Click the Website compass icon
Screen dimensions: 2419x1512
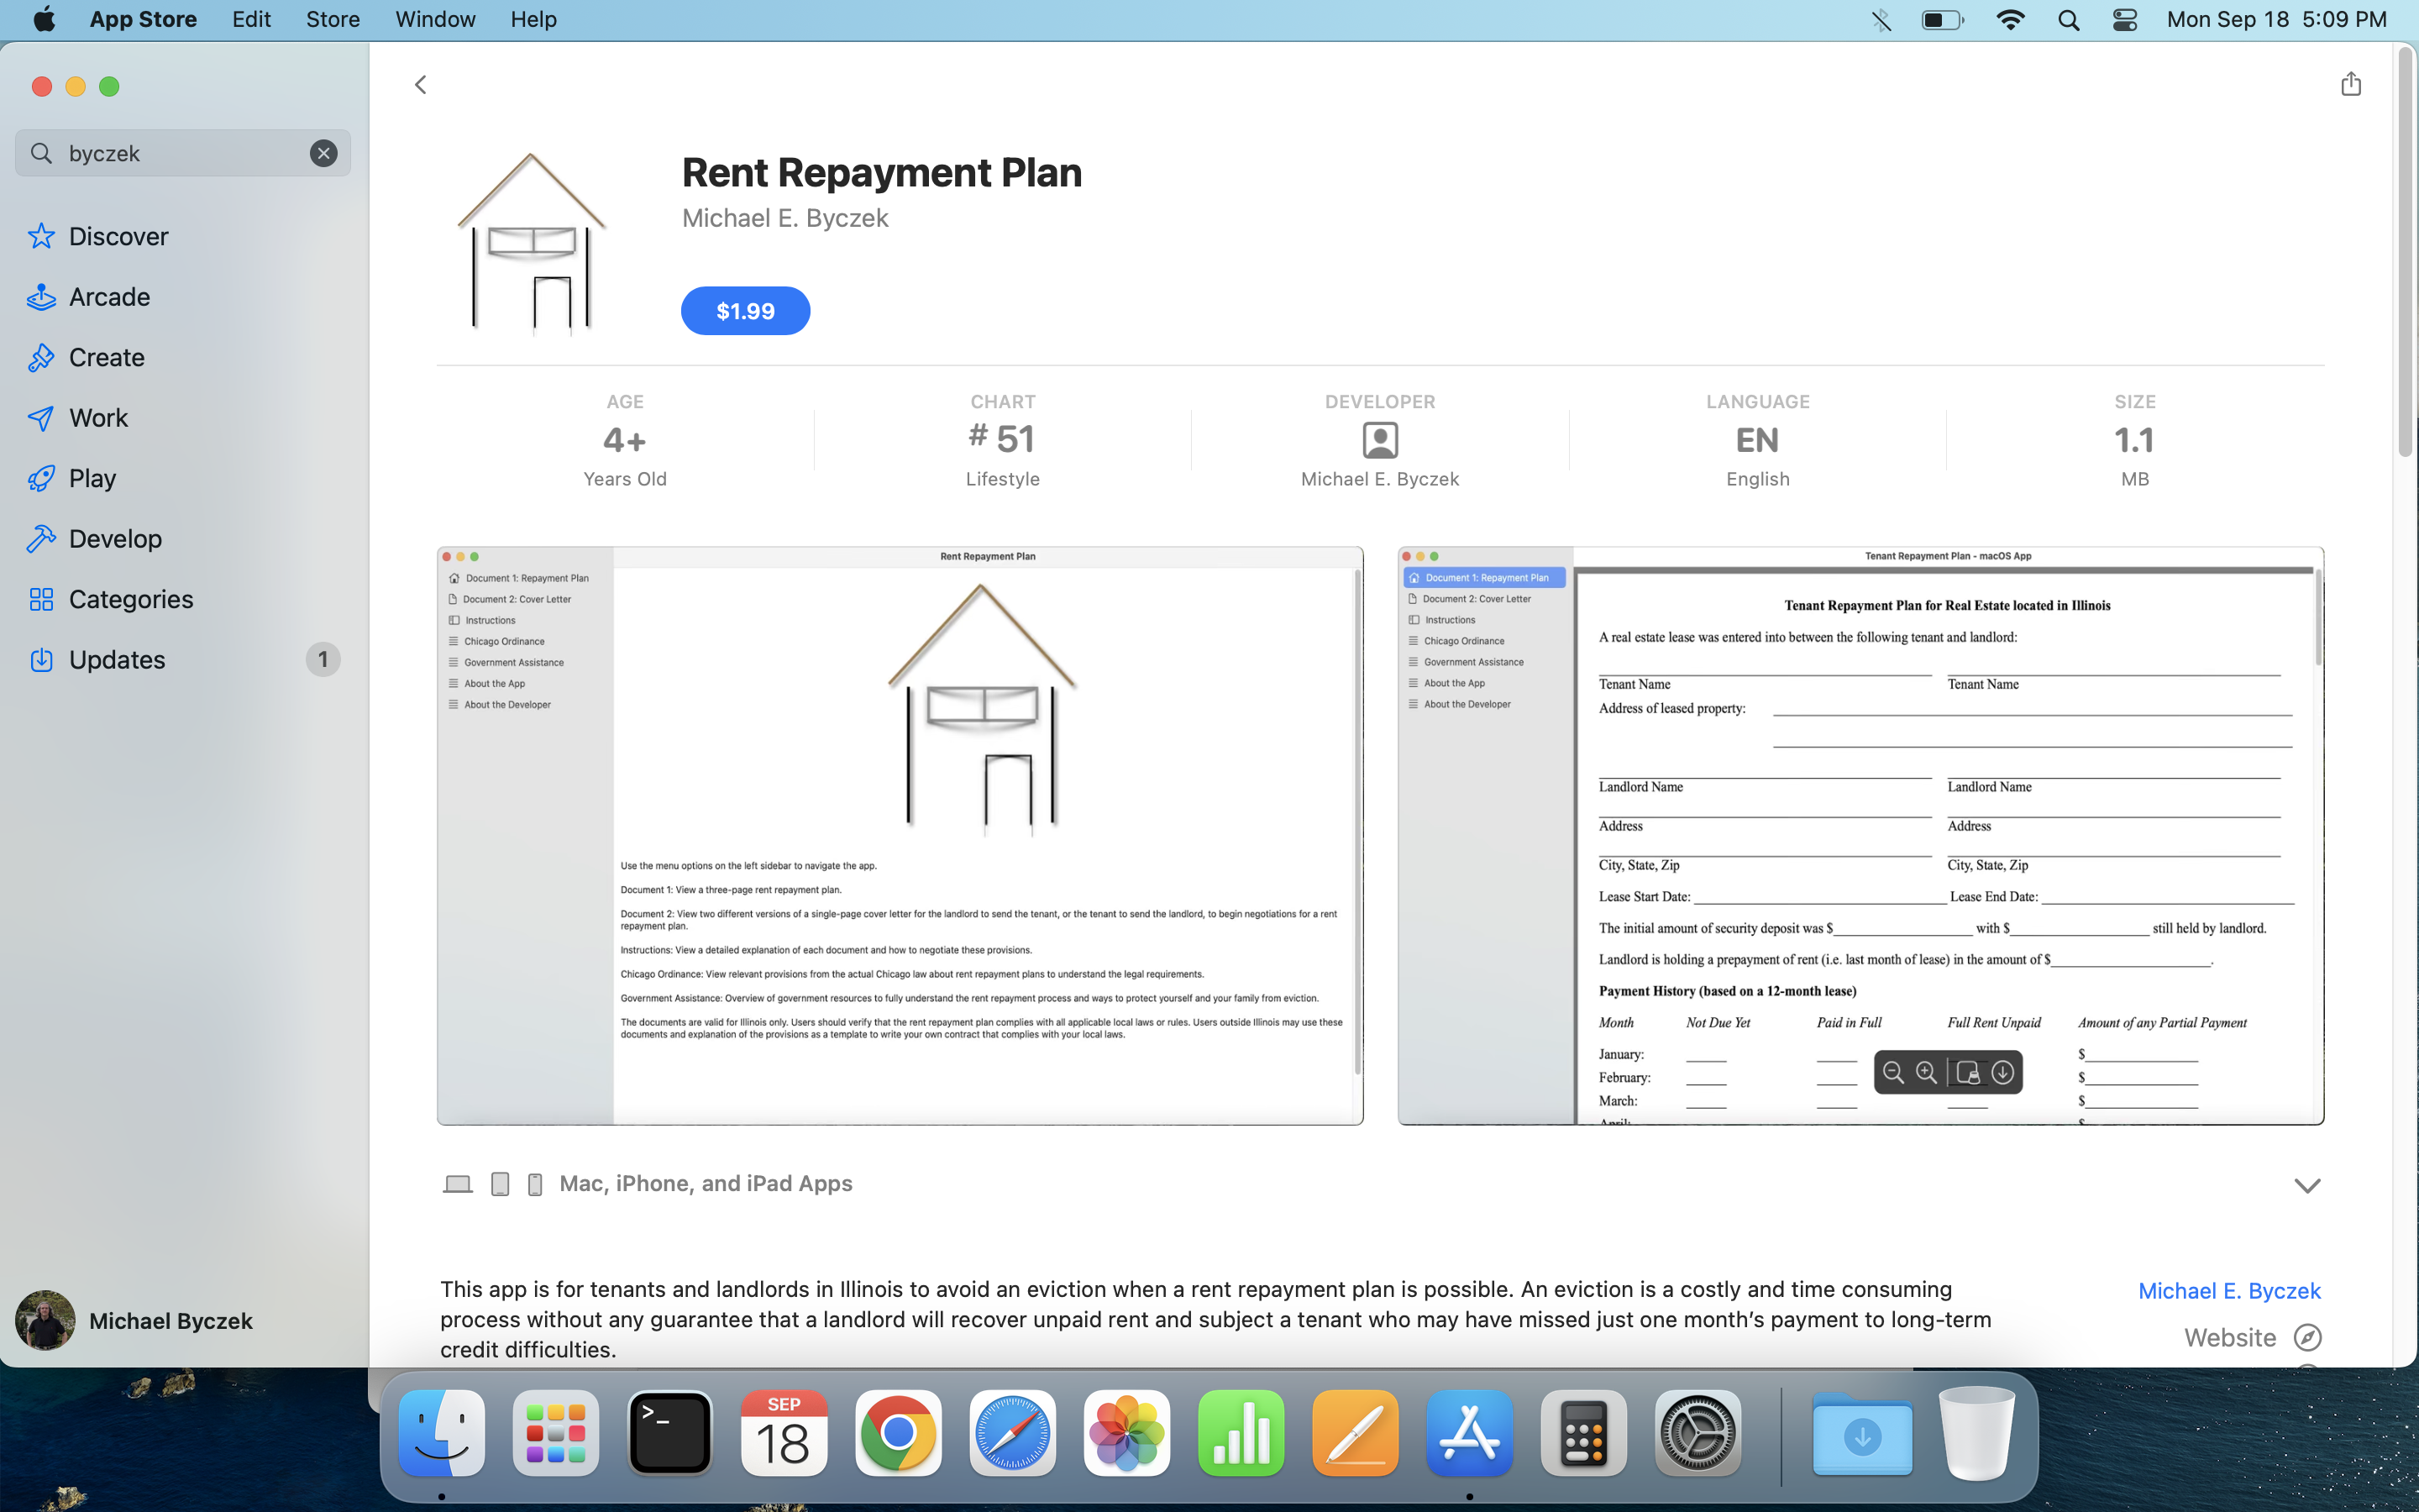(x=2307, y=1337)
